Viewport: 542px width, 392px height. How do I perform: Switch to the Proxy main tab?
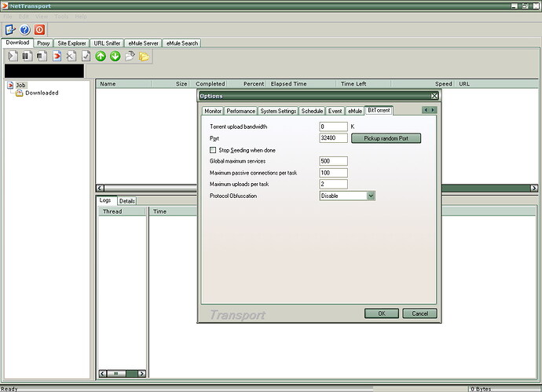[x=43, y=43]
